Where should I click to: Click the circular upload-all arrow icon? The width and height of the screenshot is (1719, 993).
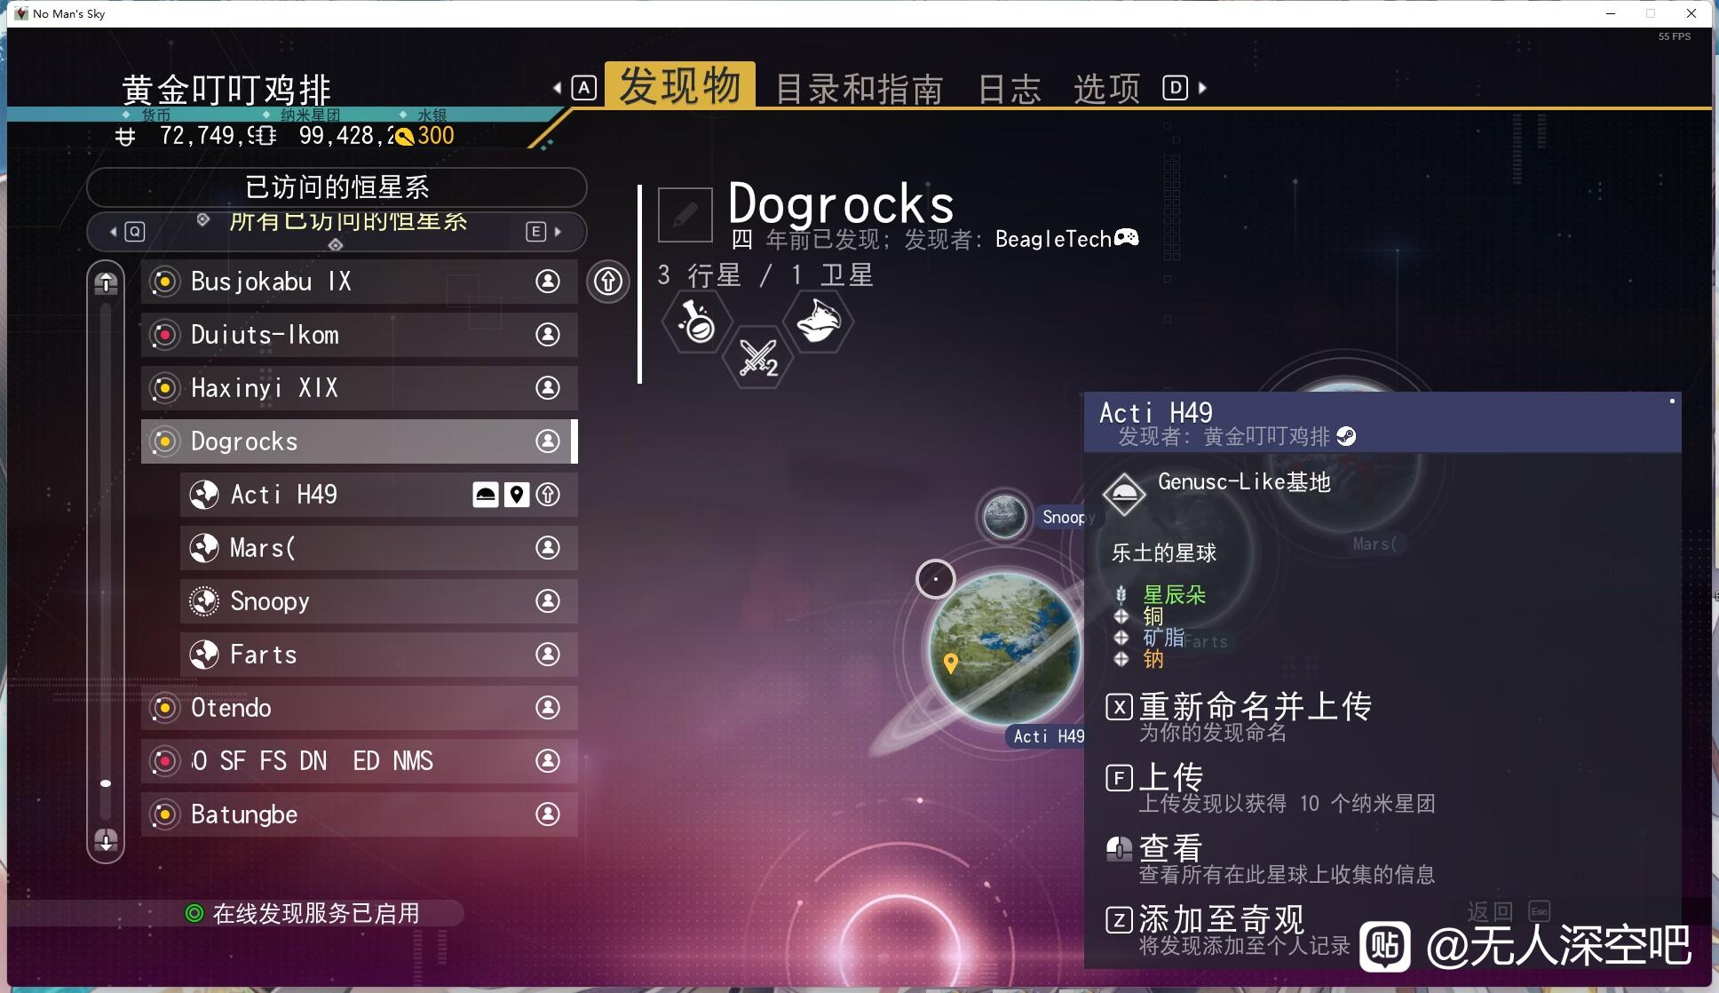[608, 282]
